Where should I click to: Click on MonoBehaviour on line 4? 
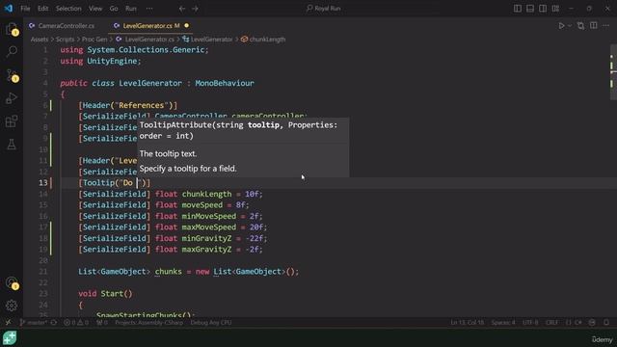pos(225,83)
